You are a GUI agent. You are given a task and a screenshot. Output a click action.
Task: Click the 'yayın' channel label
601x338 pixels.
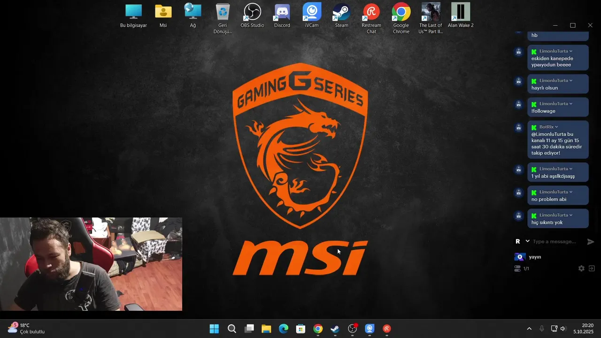(535, 257)
